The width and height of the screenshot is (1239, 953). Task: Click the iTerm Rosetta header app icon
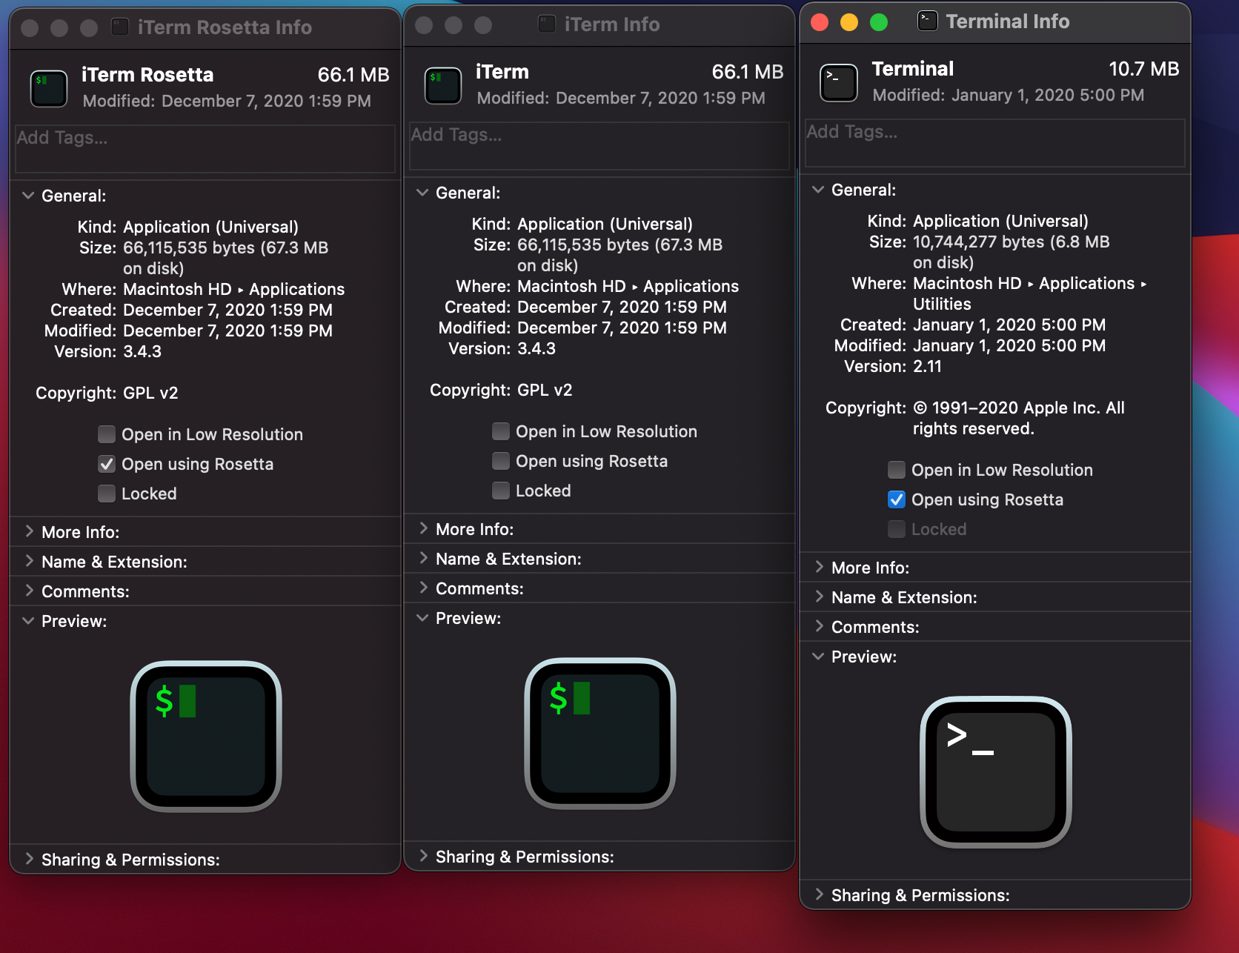49,87
